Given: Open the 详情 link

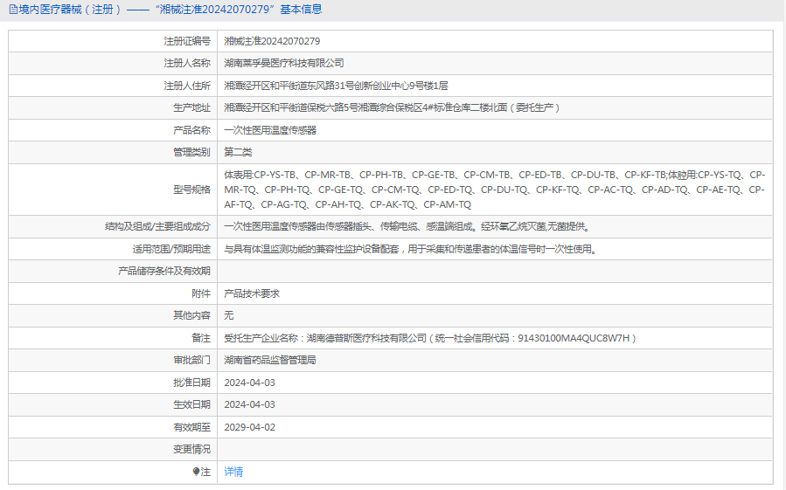Looking at the screenshot, I should pyautogui.click(x=233, y=472).
